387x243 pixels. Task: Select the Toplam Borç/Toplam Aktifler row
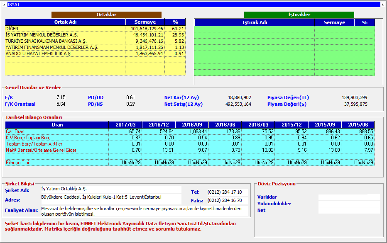tap(189, 143)
